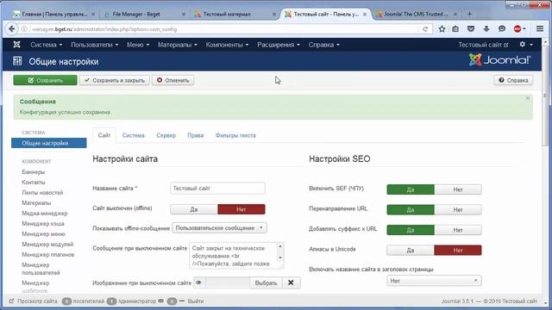Open the Расширения menu
552x310 pixels.
pos(279,45)
